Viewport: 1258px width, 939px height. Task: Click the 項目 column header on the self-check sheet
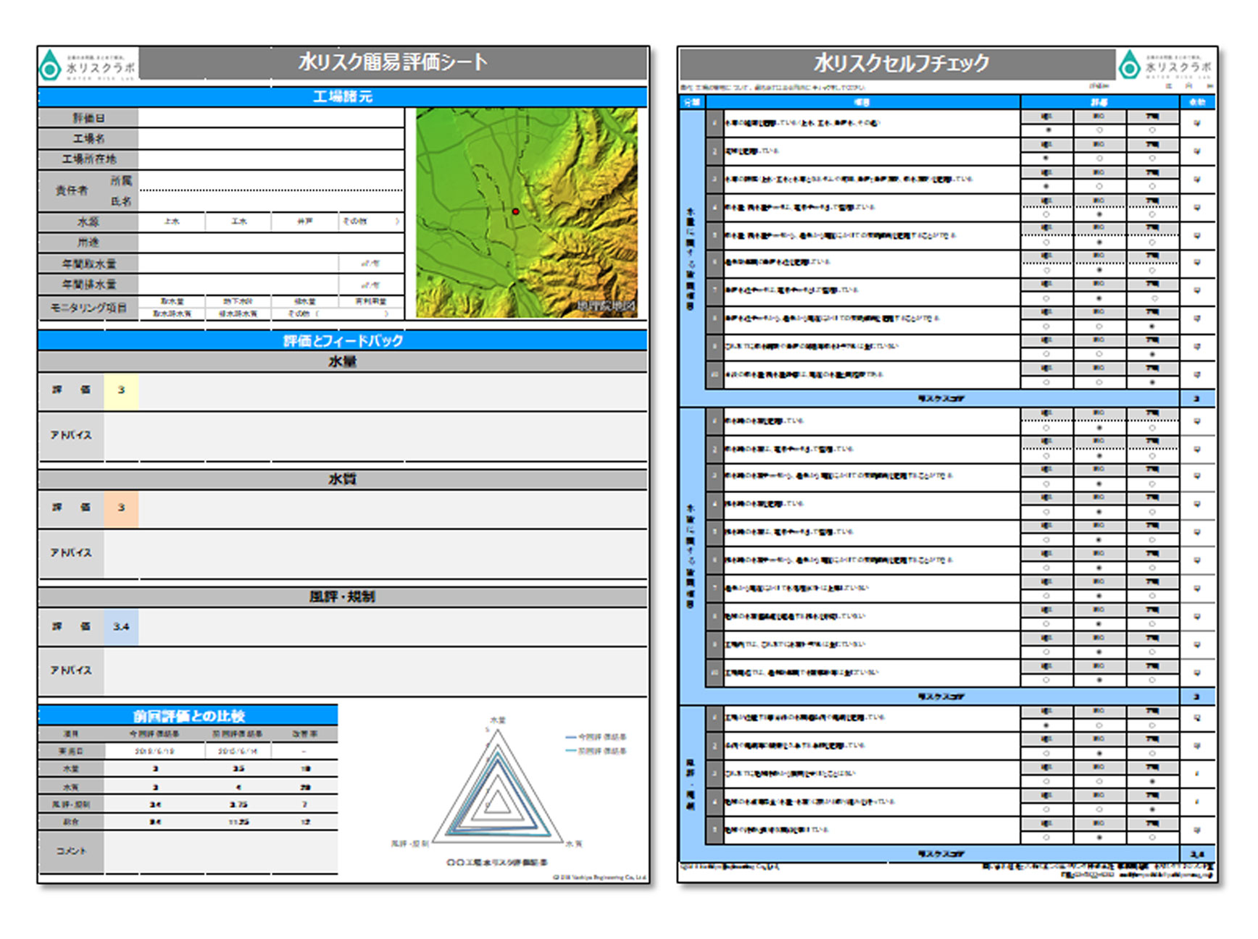click(862, 102)
